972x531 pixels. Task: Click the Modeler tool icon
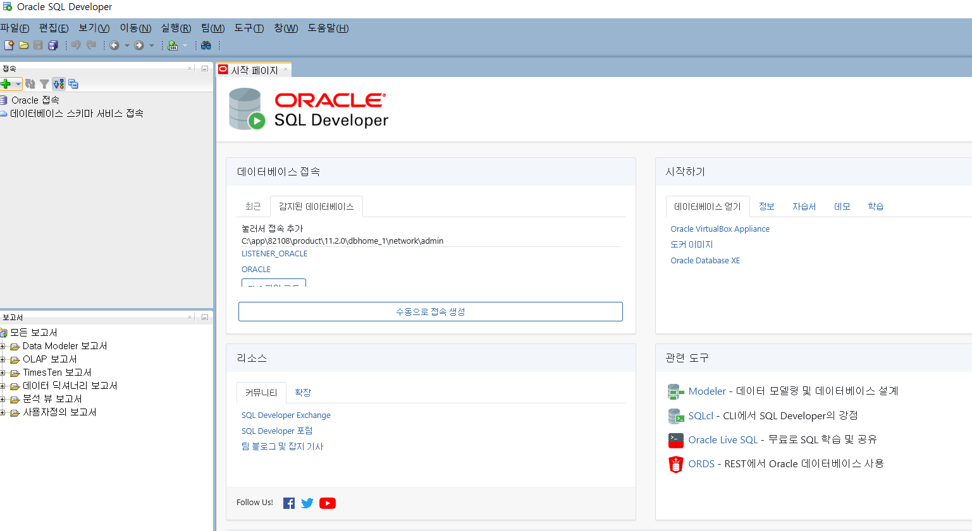676,392
